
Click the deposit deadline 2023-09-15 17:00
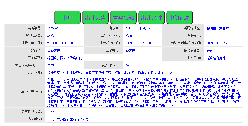tap(219, 43)
